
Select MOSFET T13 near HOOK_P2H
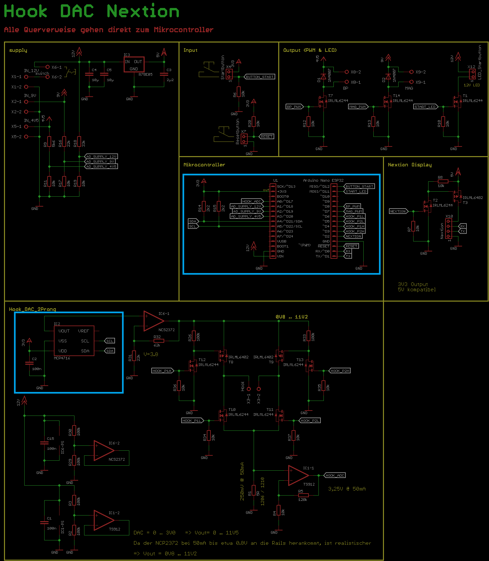point(309,365)
